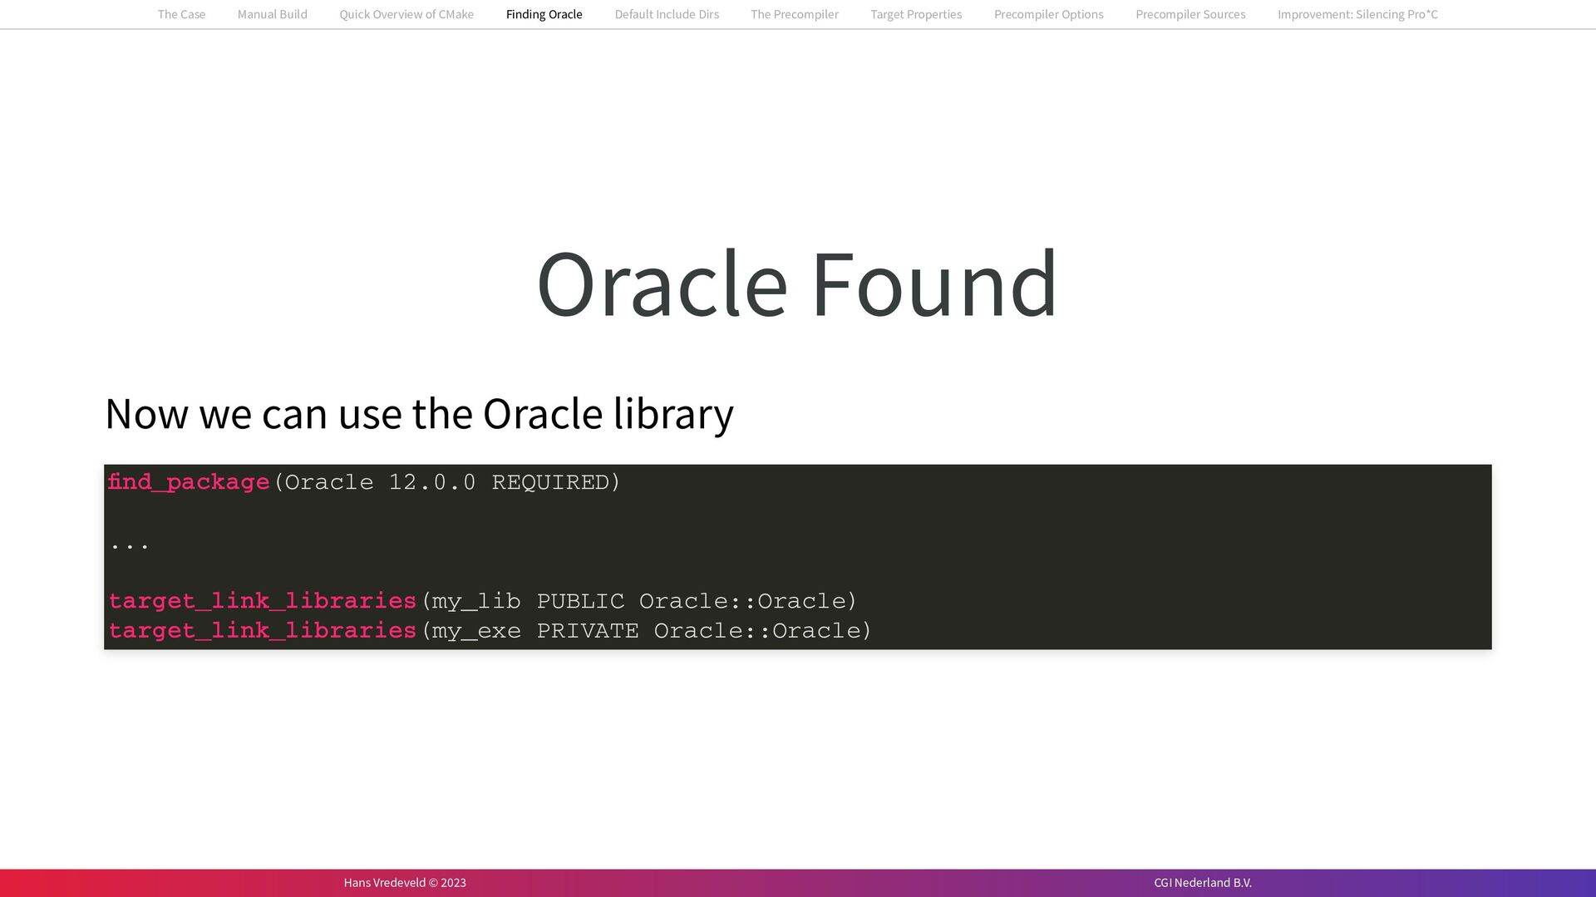1596x897 pixels.
Task: Open Precompiler Options section
Action: pos(1048,14)
